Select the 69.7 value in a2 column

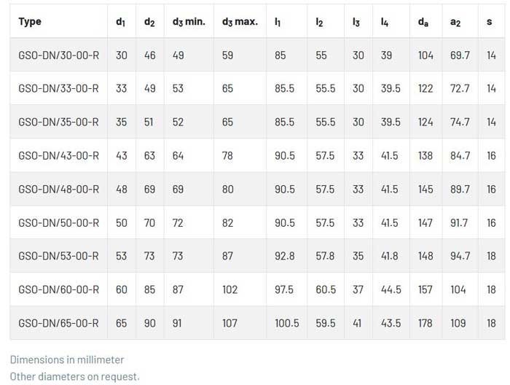[x=460, y=55]
